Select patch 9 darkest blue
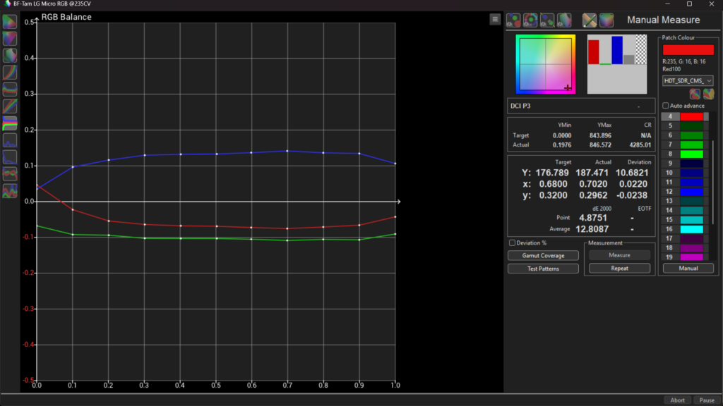 [685, 164]
